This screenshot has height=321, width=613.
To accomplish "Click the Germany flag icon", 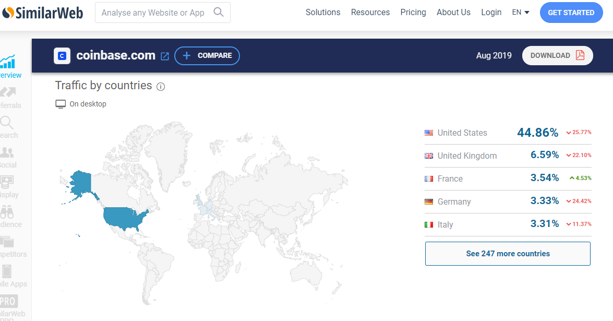I will point(429,202).
